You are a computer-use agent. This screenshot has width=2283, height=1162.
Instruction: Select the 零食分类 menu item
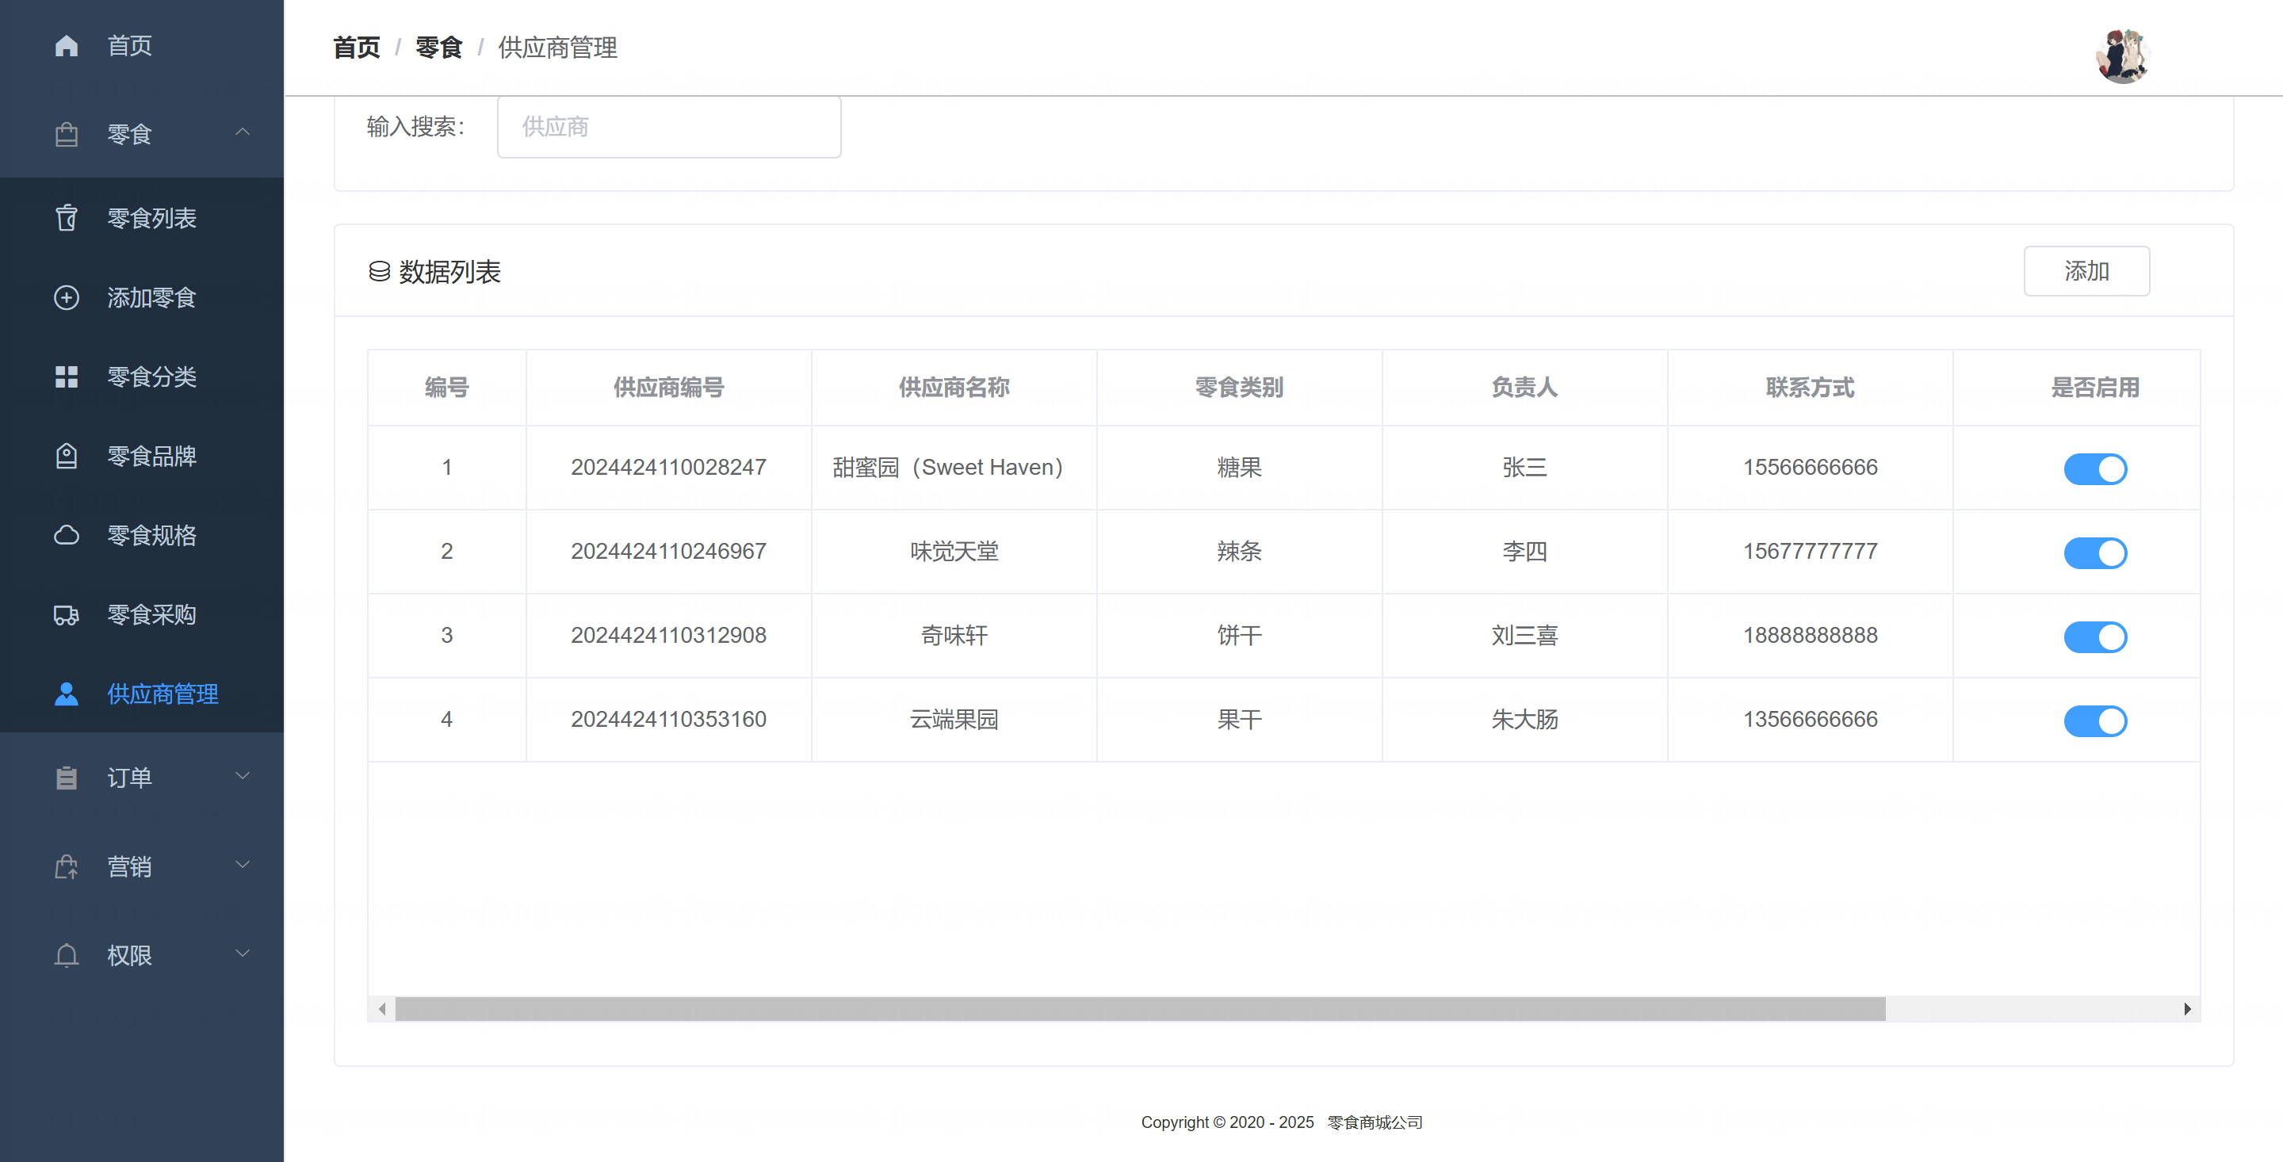pos(142,377)
